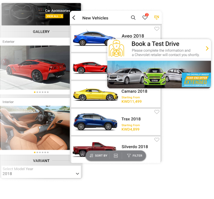Open the Filter options
Image resolution: width=214 pixels, height=199 pixels.
pos(134,156)
